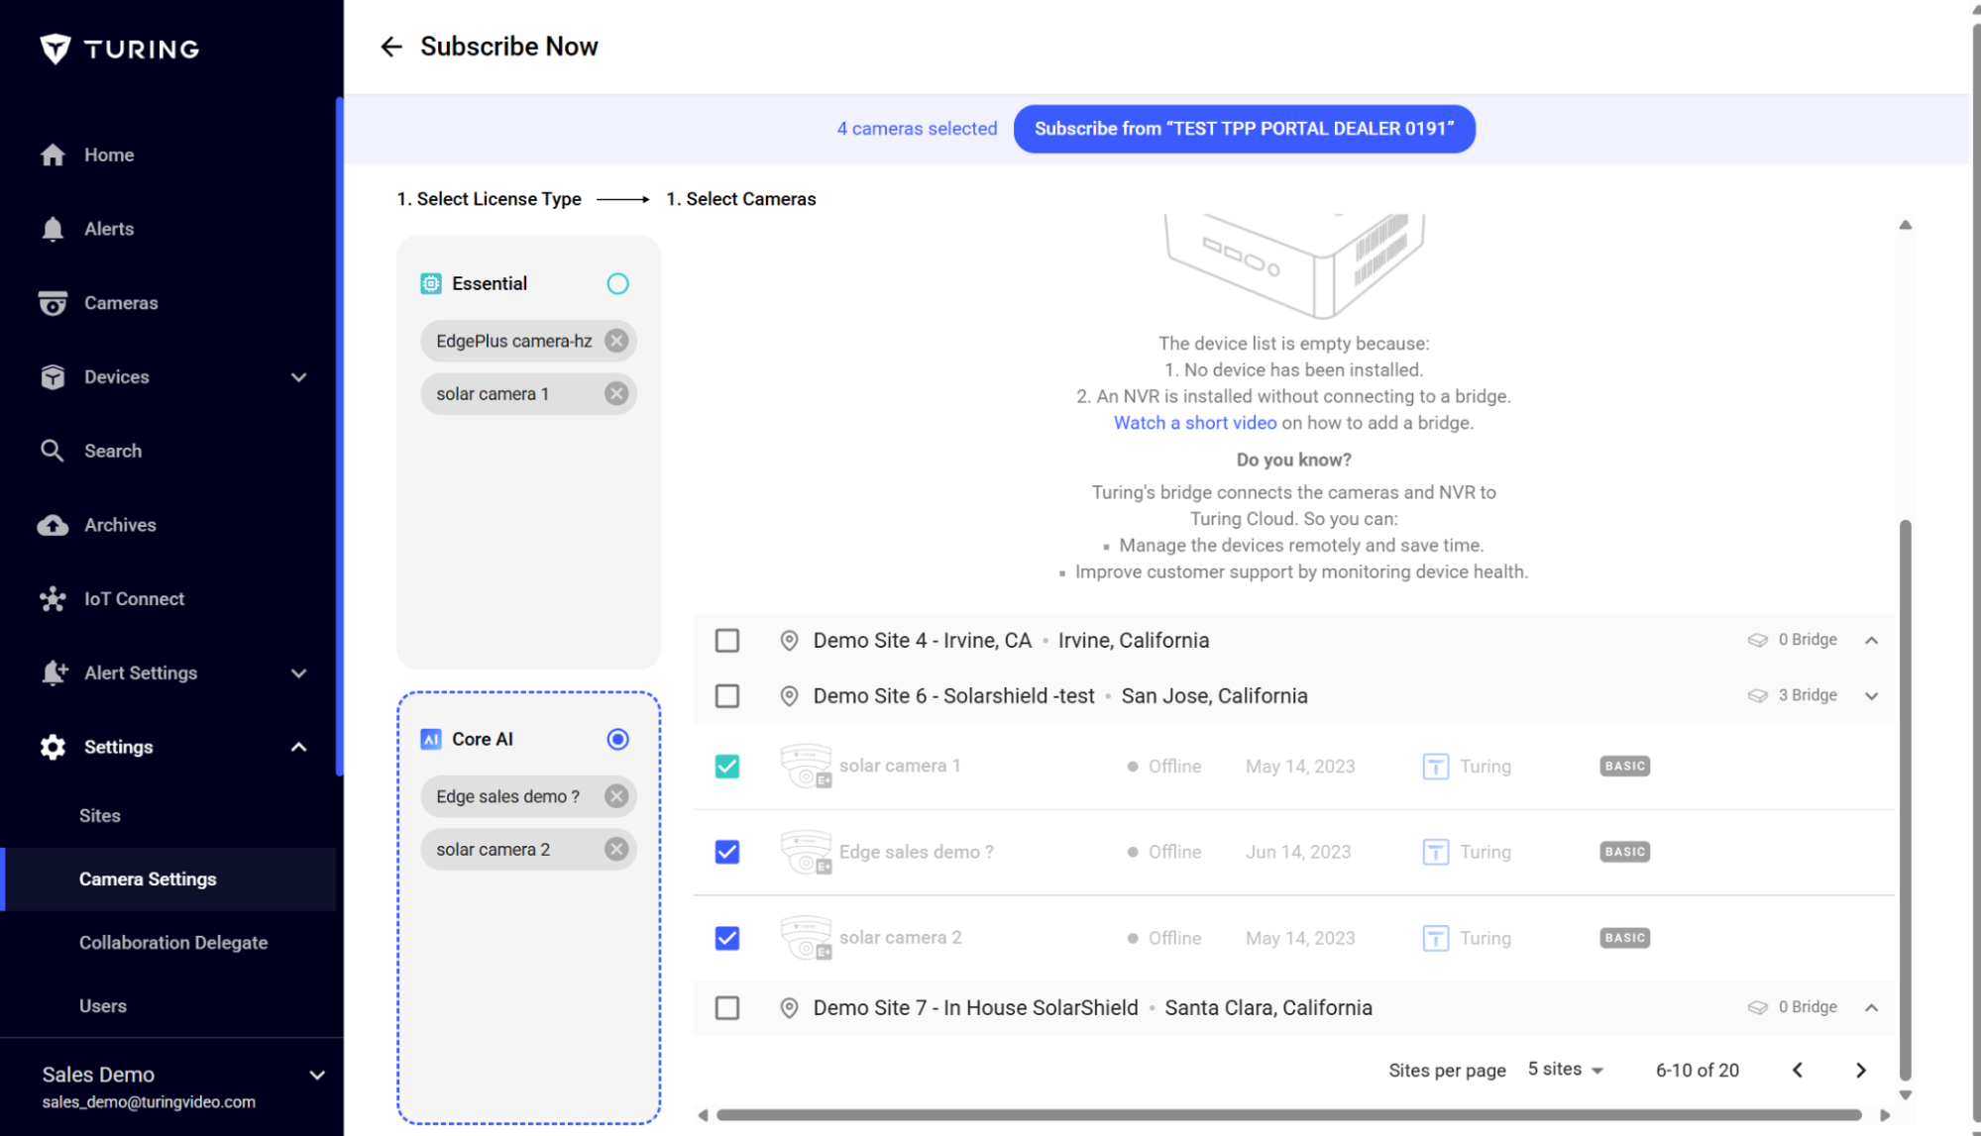Screen dimensions: 1981x1136
Task: Open the Sites per page dropdown
Action: point(1566,1070)
